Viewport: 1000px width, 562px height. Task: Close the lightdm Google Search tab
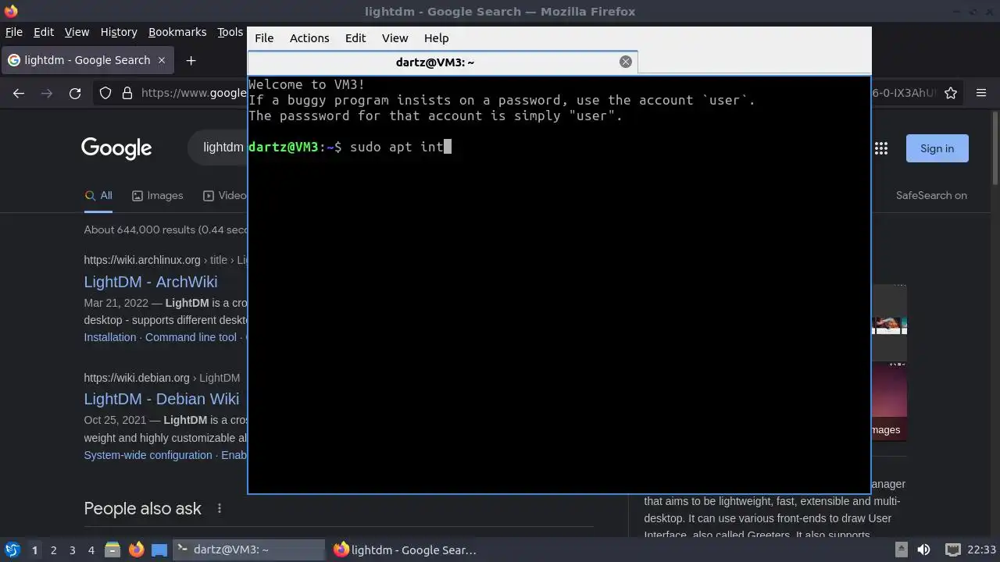point(162,60)
